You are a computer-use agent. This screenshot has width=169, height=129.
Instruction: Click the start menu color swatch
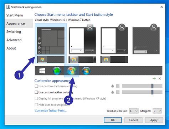pyautogui.click(x=118, y=86)
